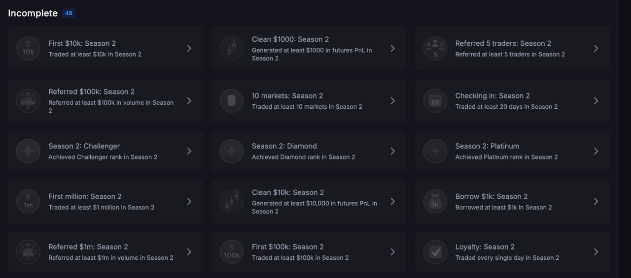The height and width of the screenshot is (278, 631).
Task: Click the people icon for Referred 5 traders
Action: [435, 48]
